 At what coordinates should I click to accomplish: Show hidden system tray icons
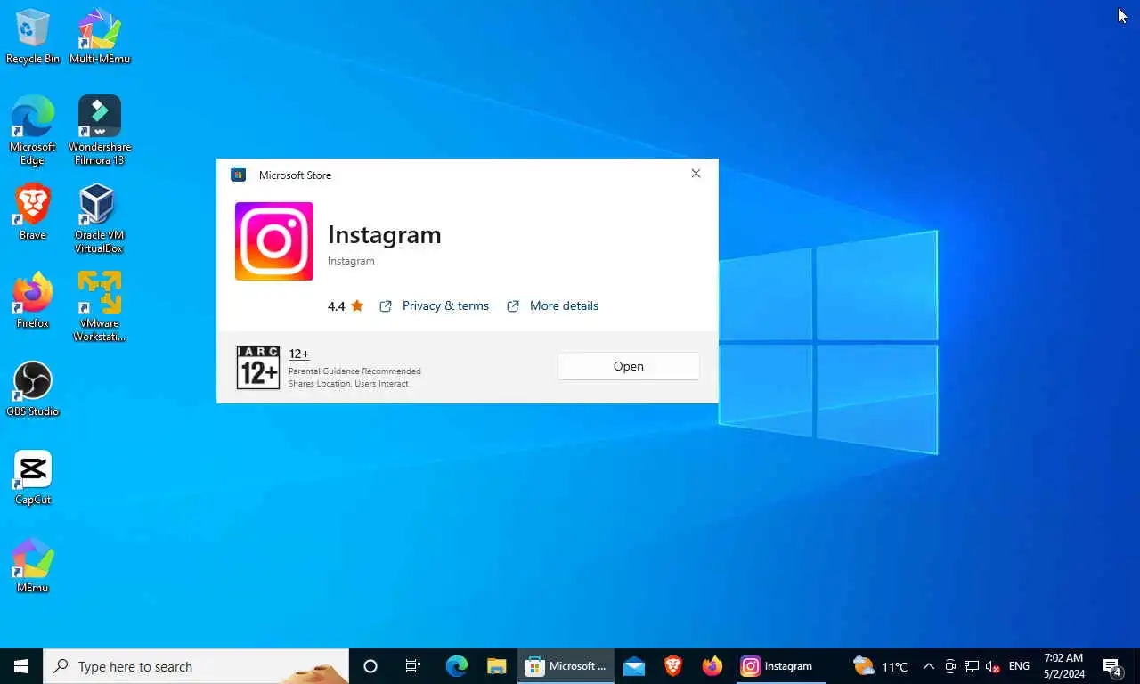pyautogui.click(x=928, y=666)
